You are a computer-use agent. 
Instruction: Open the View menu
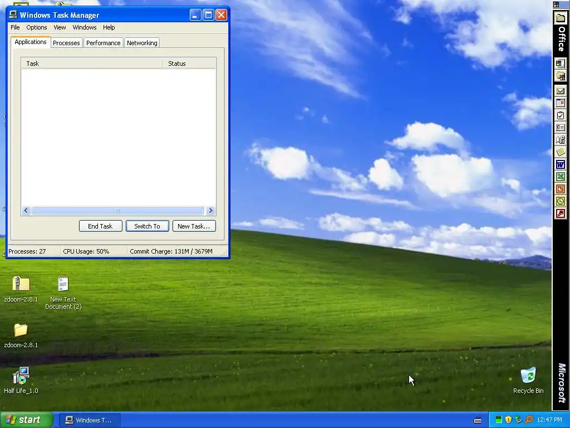point(60,27)
